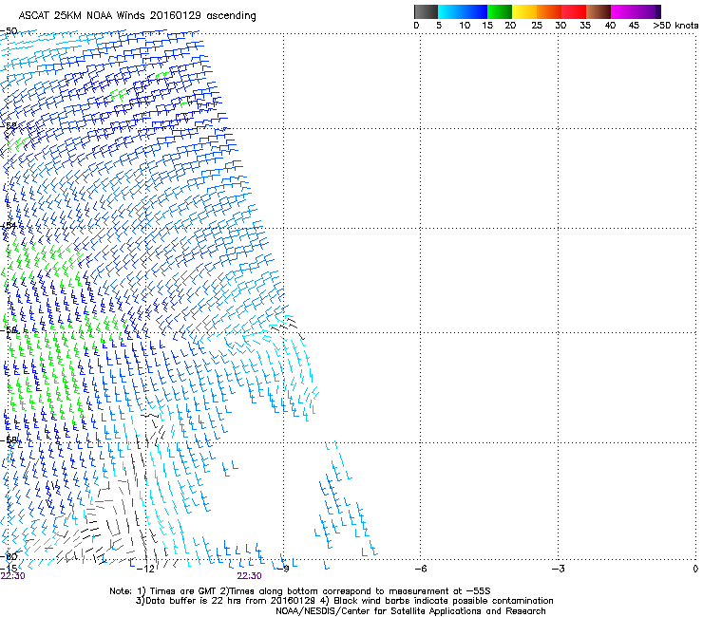Click the '0' longitude axis label
Image resolution: width=703 pixels, height=617 pixels.
pos(695,569)
